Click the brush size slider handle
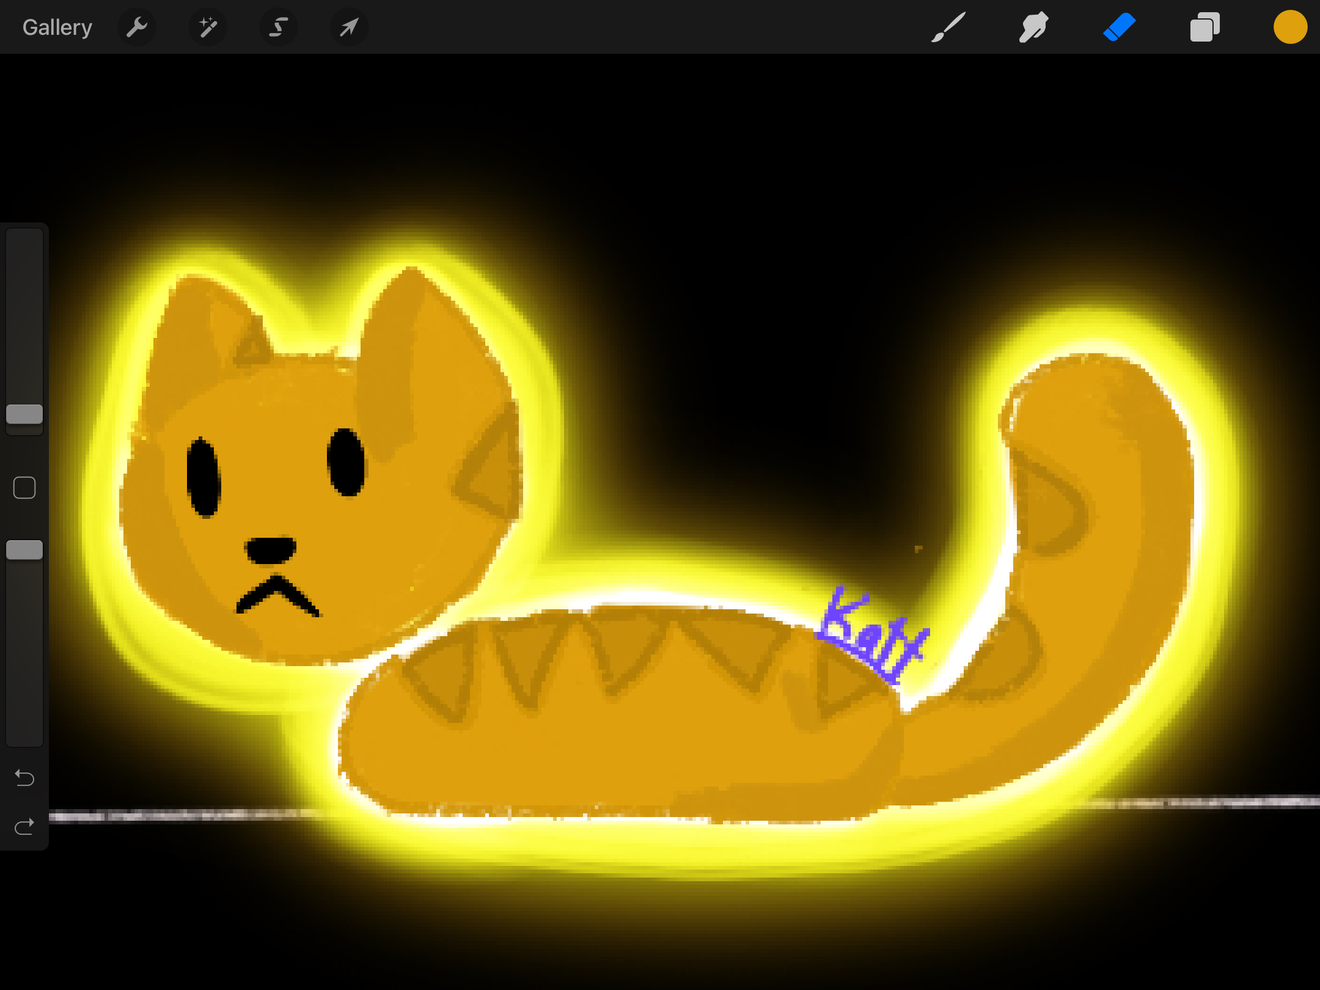The image size is (1320, 990). (x=24, y=414)
